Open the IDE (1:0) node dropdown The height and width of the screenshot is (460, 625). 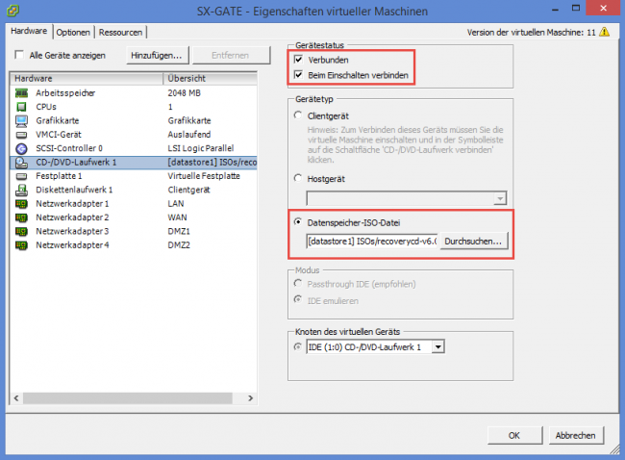tap(437, 346)
